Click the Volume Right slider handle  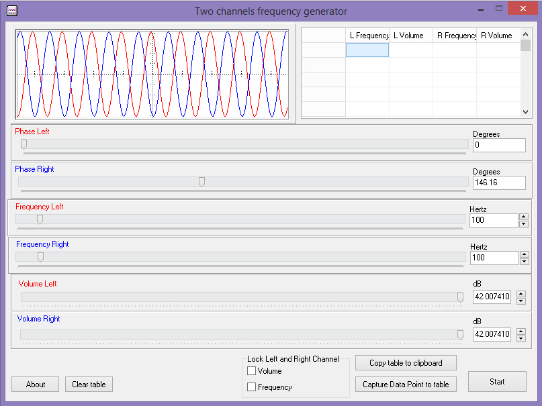(460, 335)
